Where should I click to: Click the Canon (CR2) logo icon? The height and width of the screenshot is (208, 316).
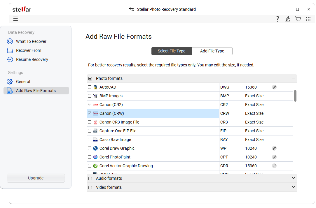click(x=95, y=105)
